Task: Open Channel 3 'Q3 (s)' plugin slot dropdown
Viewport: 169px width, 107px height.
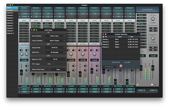Action: 48,23
